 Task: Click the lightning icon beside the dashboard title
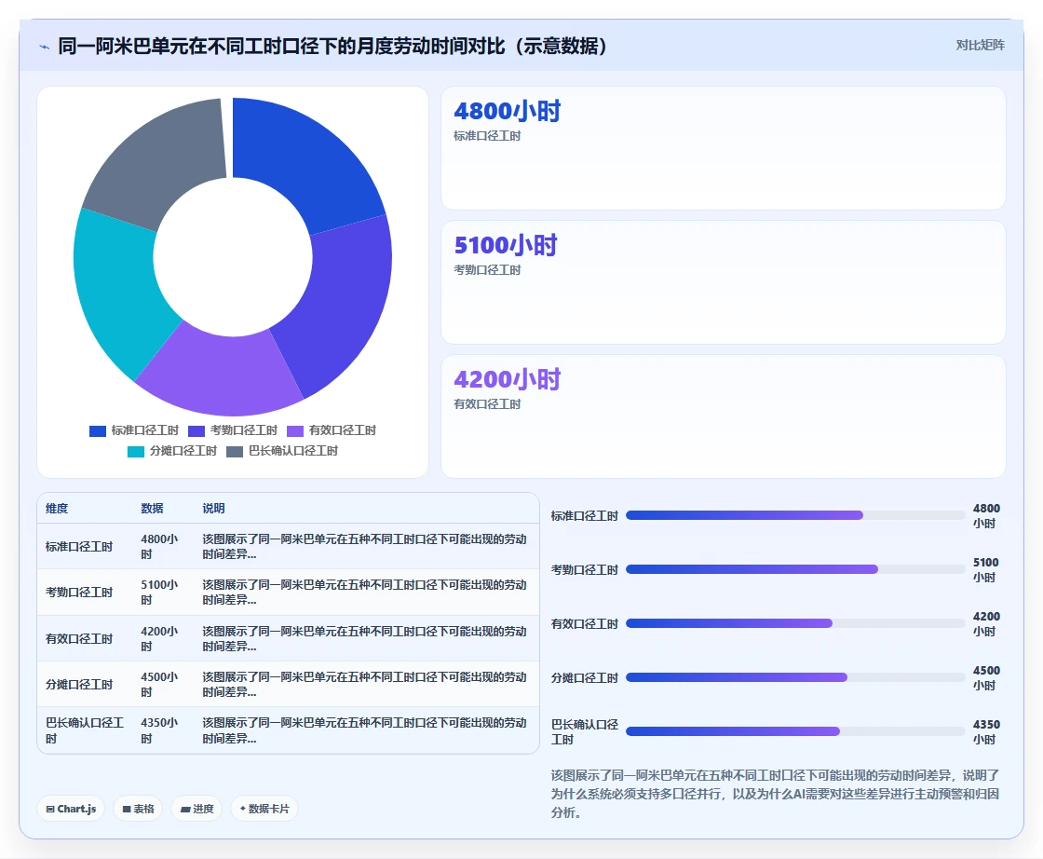pos(45,47)
